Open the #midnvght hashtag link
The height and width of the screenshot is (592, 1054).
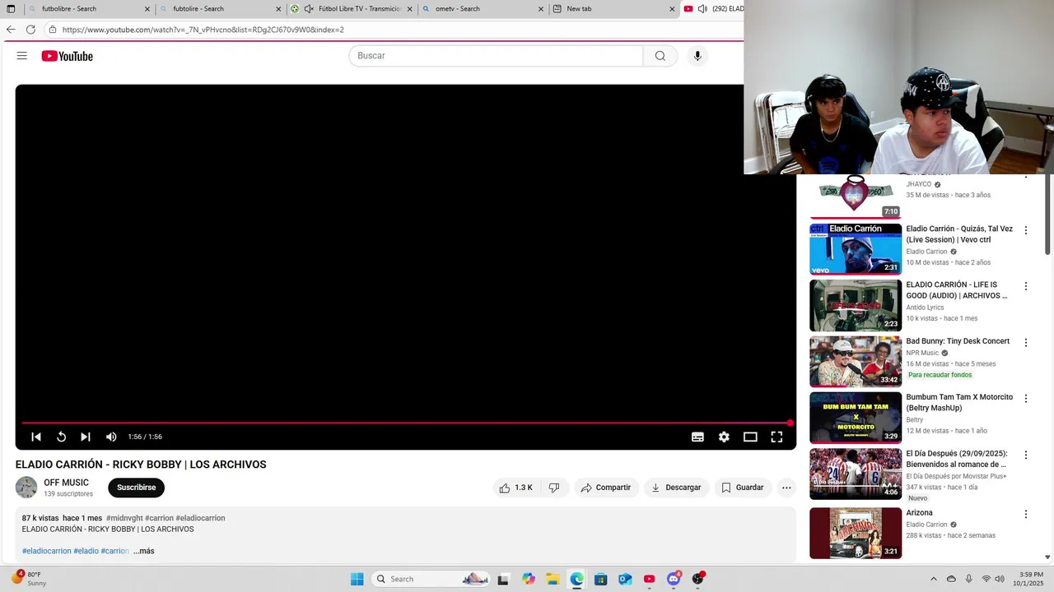click(124, 518)
